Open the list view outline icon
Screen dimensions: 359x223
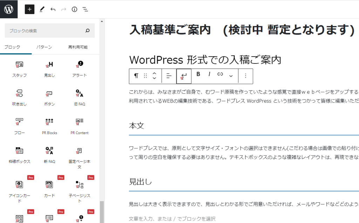pyautogui.click(x=85, y=9)
